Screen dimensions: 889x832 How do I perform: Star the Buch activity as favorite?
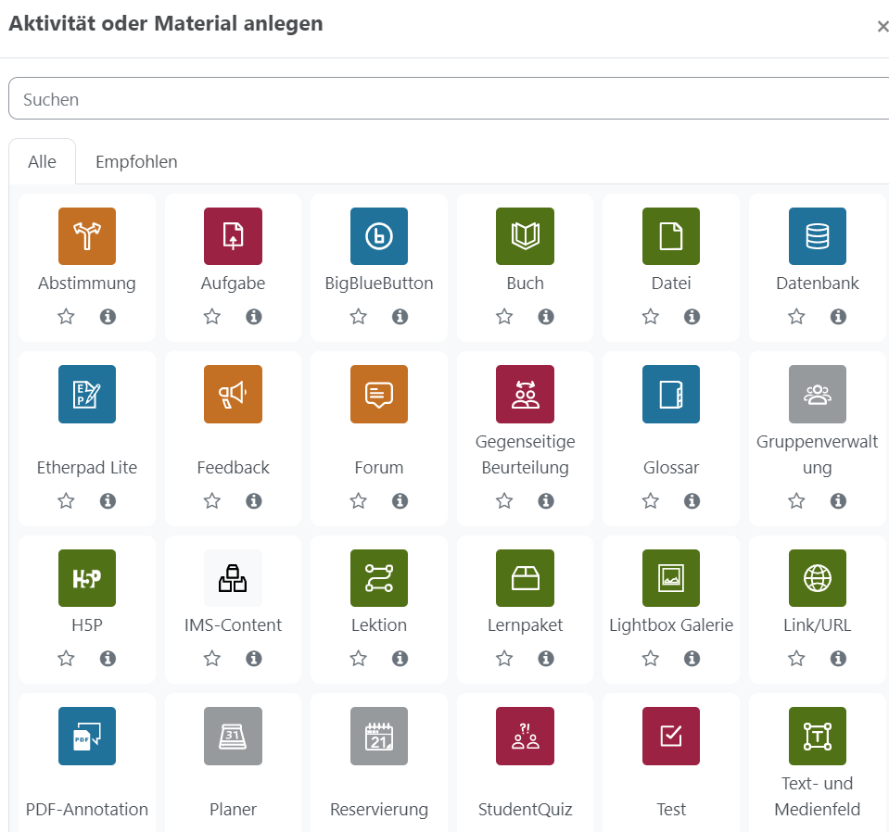pos(504,317)
